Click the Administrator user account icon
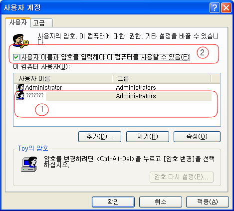 (20, 87)
